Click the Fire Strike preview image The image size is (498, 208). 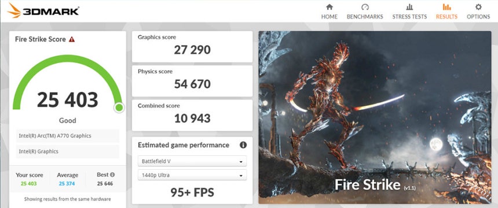click(x=375, y=117)
